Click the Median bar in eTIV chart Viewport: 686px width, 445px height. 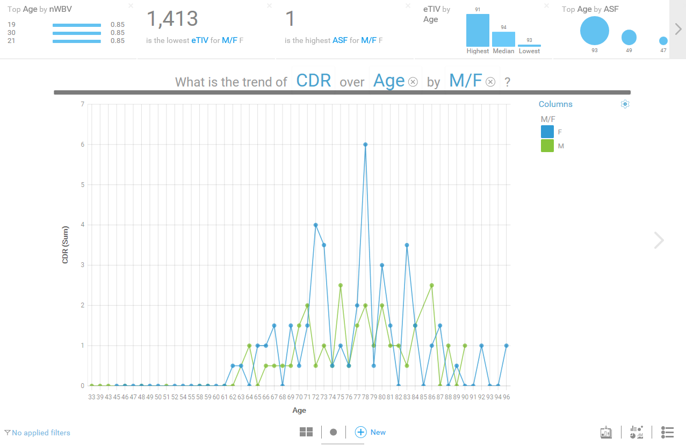(x=503, y=39)
